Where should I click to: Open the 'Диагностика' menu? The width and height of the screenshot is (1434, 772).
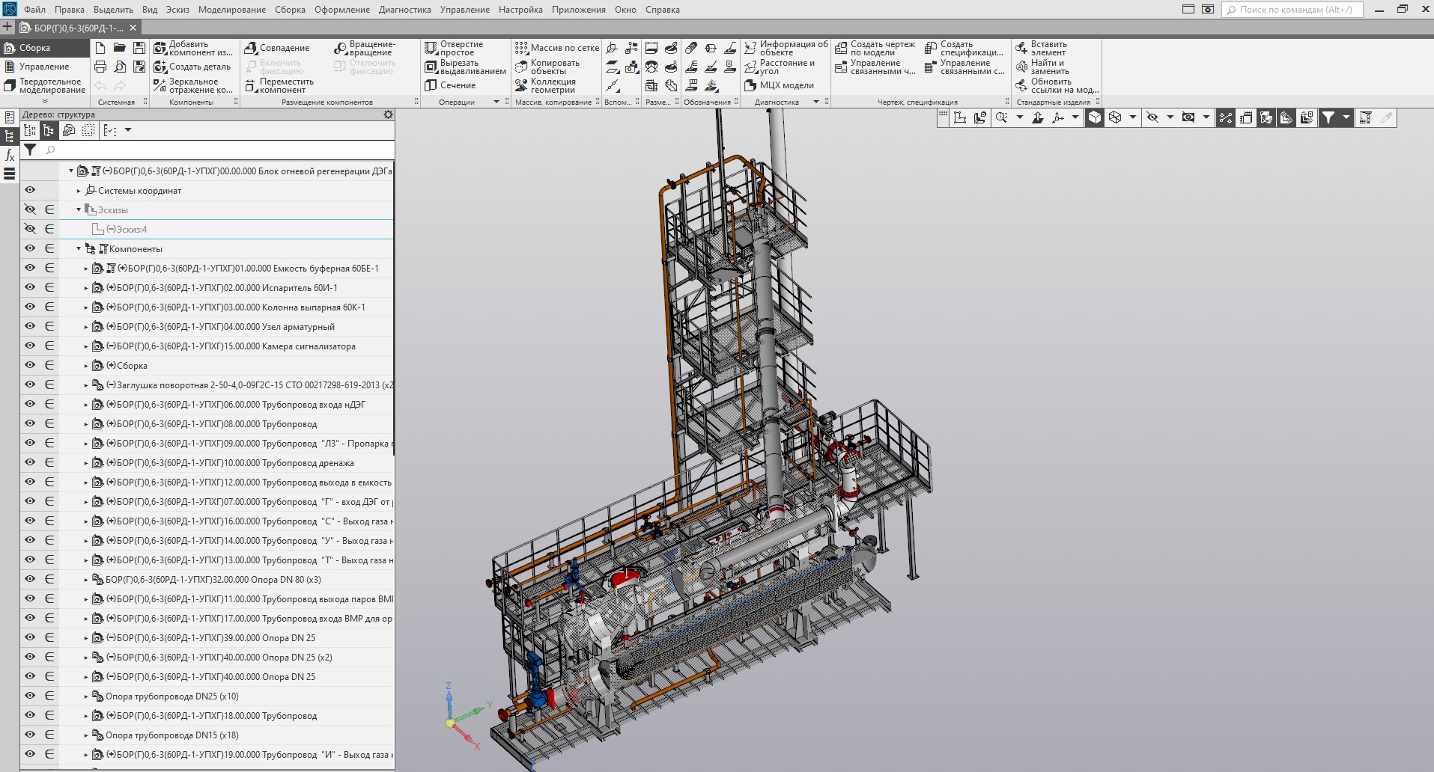coord(404,10)
